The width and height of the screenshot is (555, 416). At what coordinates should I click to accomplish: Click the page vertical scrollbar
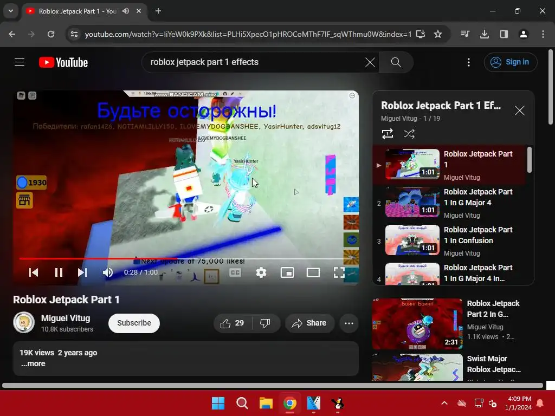[x=551, y=87]
